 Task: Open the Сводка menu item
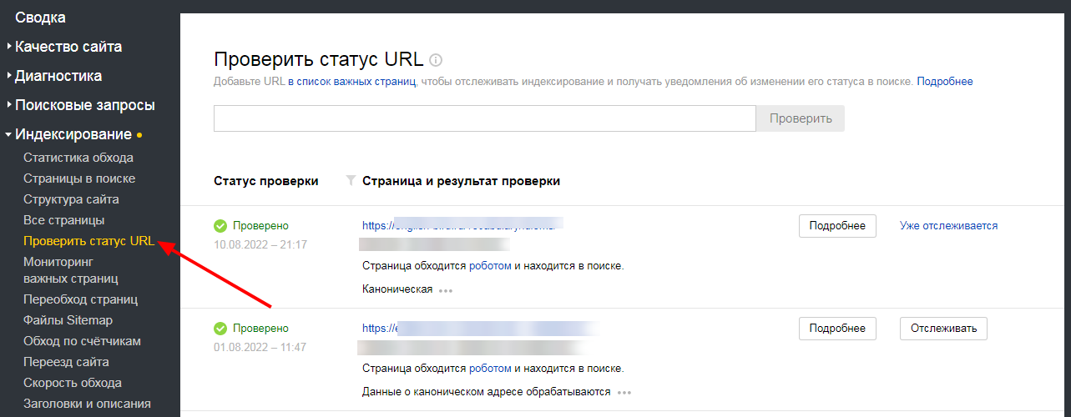pyautogui.click(x=40, y=18)
